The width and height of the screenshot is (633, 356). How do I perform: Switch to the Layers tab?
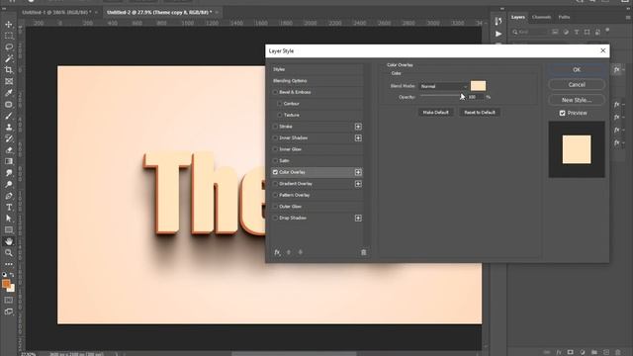click(518, 18)
